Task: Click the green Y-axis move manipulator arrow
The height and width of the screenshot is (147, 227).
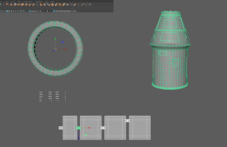Action: pos(55,42)
